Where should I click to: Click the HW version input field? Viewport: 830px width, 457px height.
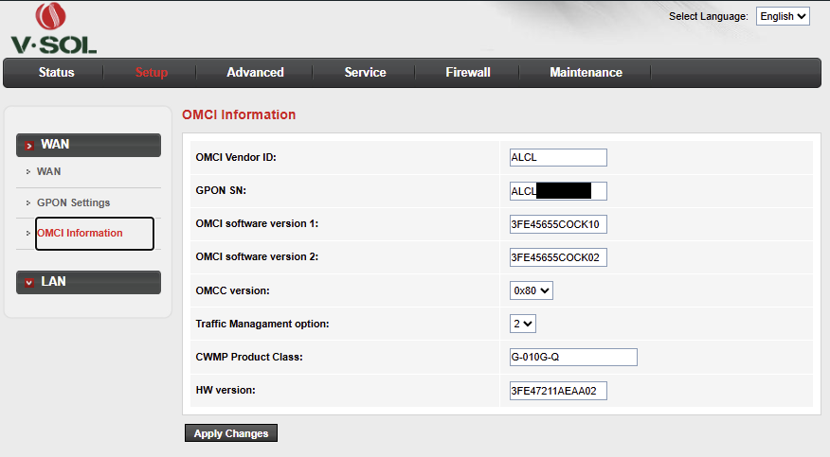558,391
